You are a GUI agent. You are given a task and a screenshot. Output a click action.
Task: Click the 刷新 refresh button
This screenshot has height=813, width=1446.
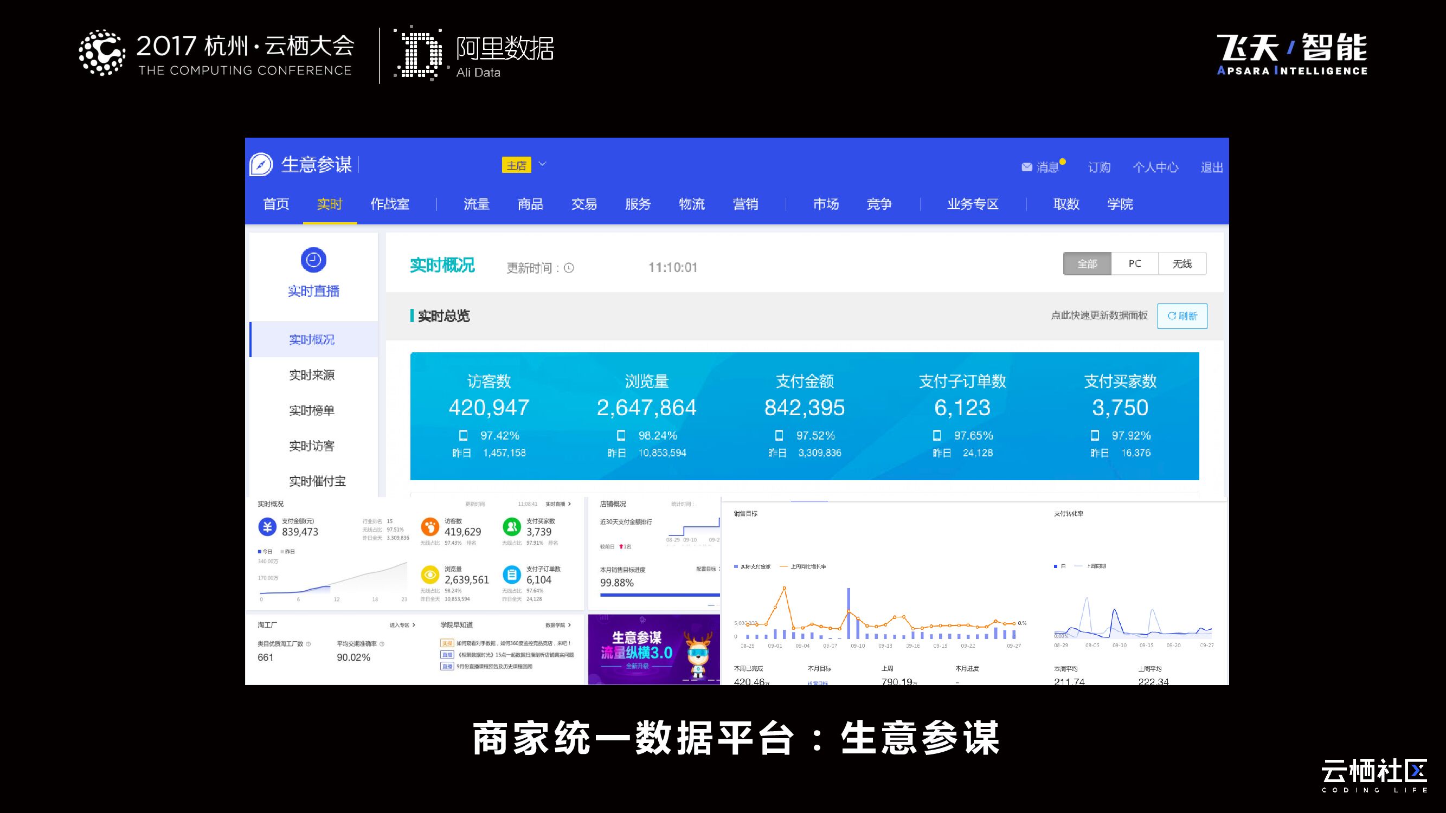click(x=1181, y=316)
